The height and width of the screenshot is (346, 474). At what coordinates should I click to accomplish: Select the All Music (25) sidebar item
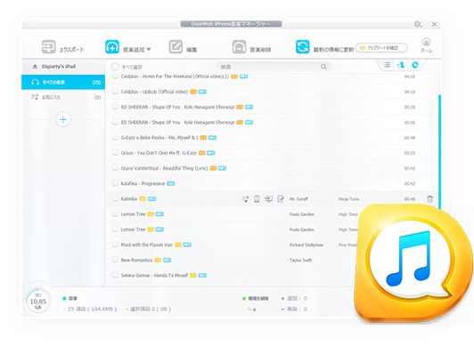coord(63,82)
